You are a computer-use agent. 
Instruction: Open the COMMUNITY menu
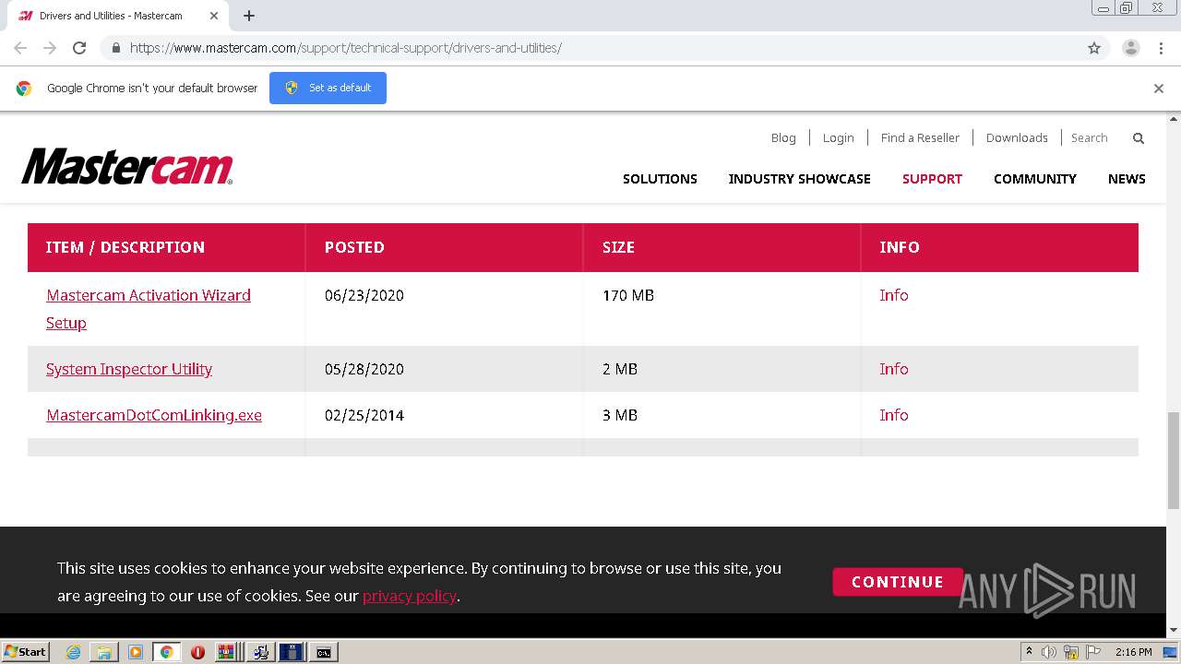(x=1035, y=179)
